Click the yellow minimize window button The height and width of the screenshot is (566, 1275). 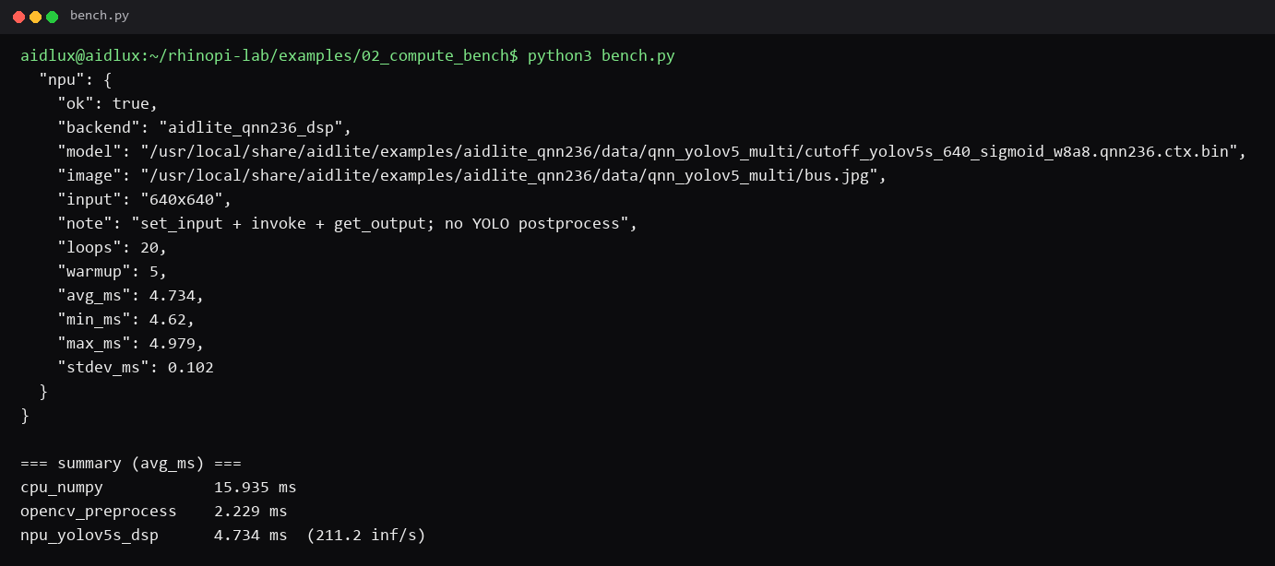click(35, 17)
